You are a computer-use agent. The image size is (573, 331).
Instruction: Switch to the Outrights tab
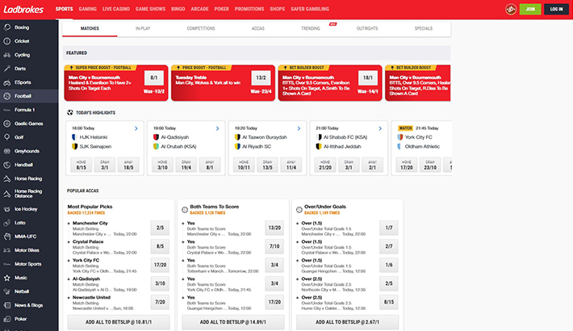pyautogui.click(x=367, y=28)
